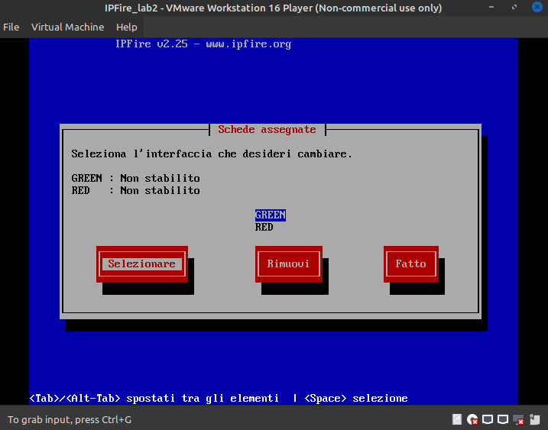Click 'To grab input, press Ctrl+G' message
This screenshot has width=548, height=430.
tap(70, 419)
